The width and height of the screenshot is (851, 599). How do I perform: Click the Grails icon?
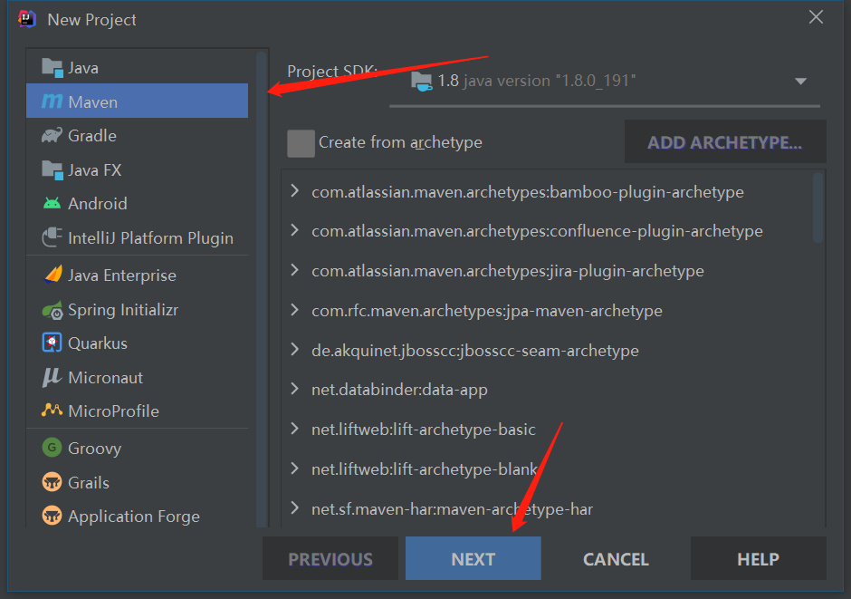pyautogui.click(x=53, y=482)
